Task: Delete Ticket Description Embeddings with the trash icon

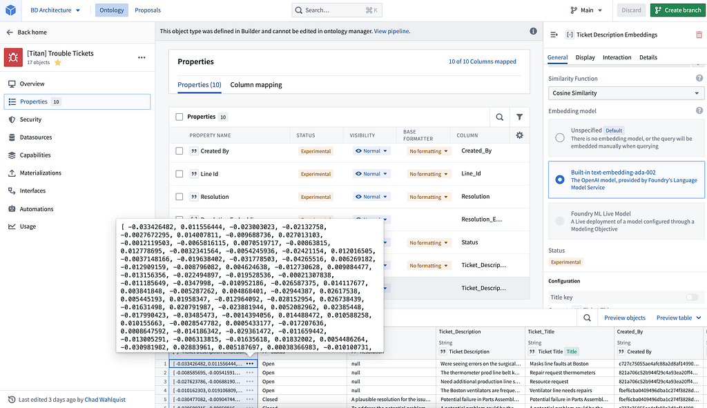Action: point(699,35)
